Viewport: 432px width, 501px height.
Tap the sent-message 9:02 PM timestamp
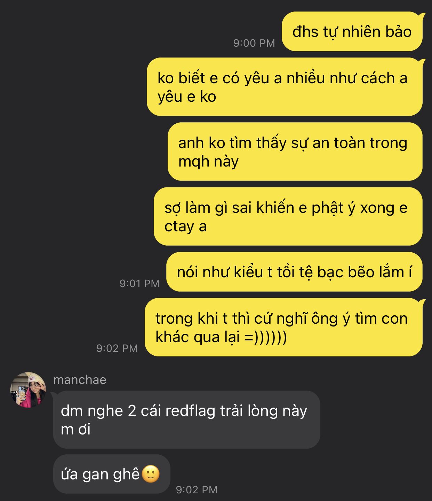point(117,348)
